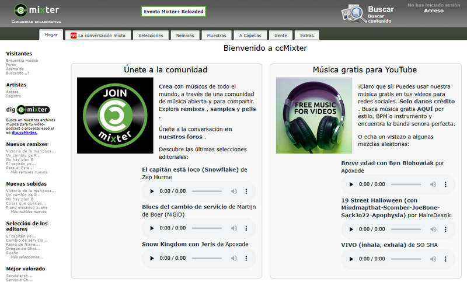The image size is (467, 282).
Task: Open Breve edad con Ben Blohowiak title link
Action: [x=387, y=163]
